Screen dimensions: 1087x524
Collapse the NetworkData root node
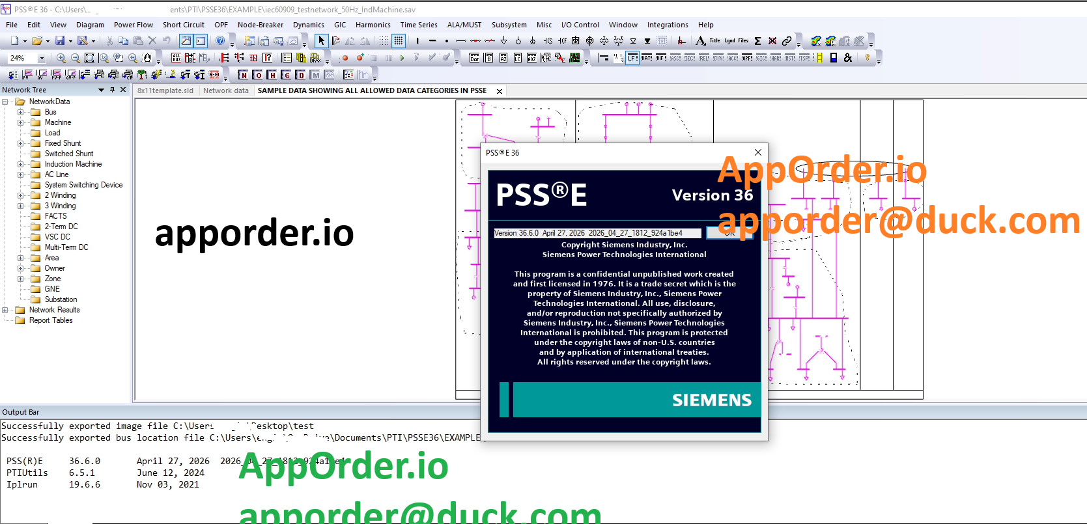5,102
